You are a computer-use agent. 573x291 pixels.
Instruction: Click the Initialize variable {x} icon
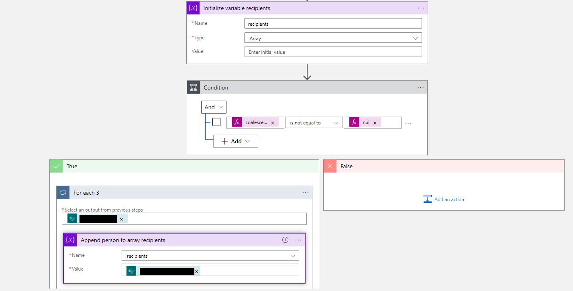click(x=193, y=8)
